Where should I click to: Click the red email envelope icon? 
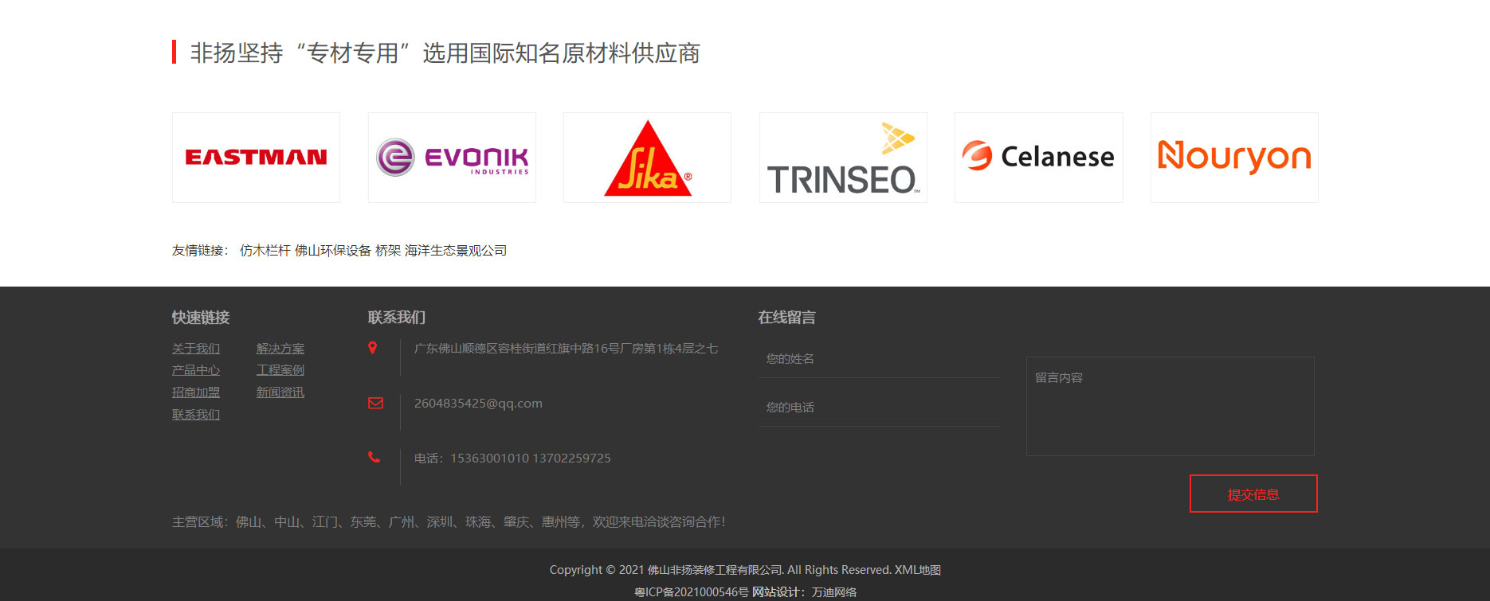tap(375, 404)
